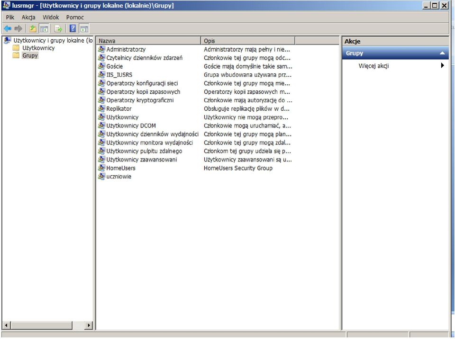Screen dimensions: 455x339
Task: Click the Użytkownicy DCOM group icon
Action: tap(101, 125)
